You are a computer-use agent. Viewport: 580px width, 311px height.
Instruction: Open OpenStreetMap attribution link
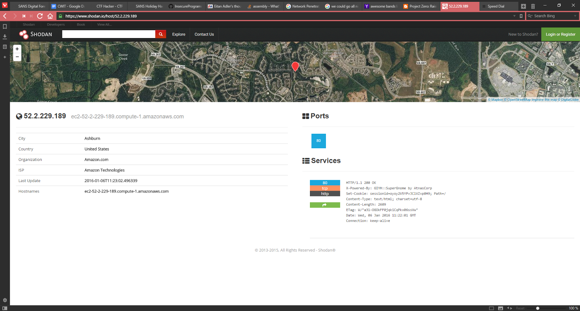(x=517, y=100)
